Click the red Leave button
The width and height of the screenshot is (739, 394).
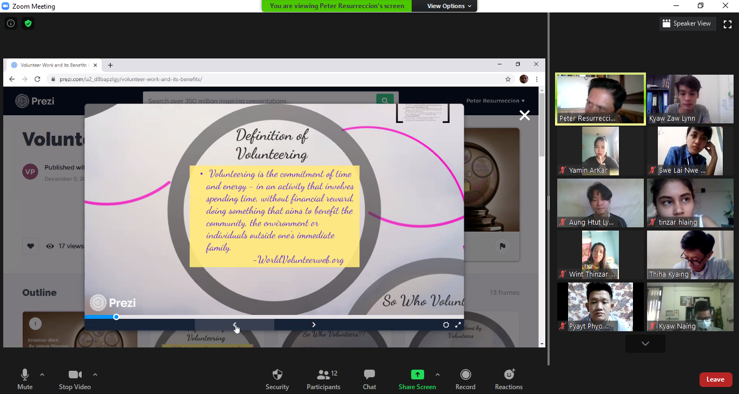pos(716,379)
